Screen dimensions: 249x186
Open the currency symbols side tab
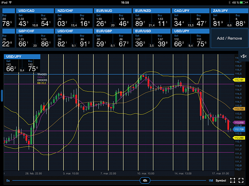(x=243, y=56)
